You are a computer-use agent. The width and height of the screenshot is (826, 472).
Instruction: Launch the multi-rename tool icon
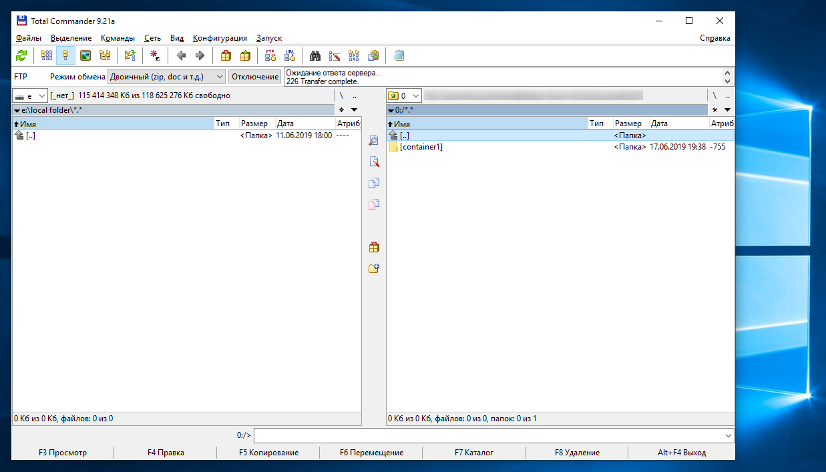[x=335, y=55]
